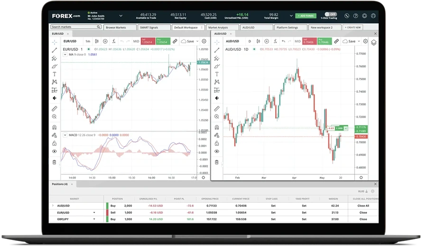
Task: Toggle magnet mode in EUR/USD chart
Action: (x=55, y=127)
